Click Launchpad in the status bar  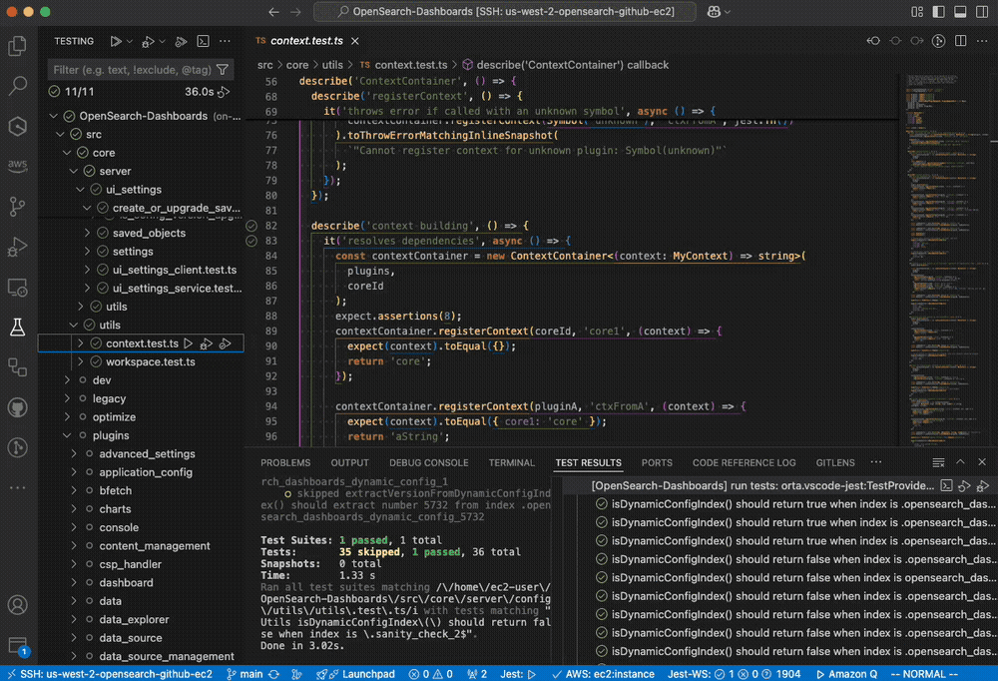pos(356,674)
